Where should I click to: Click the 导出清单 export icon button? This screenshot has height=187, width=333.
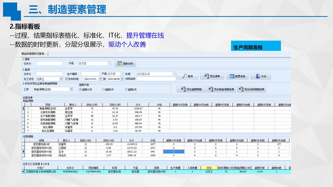[212, 76]
